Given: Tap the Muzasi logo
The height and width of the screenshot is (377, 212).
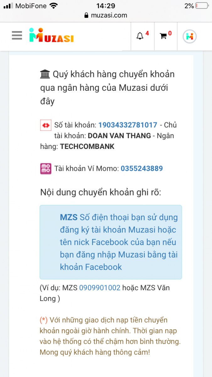Looking at the screenshot, I should tap(51, 36).
